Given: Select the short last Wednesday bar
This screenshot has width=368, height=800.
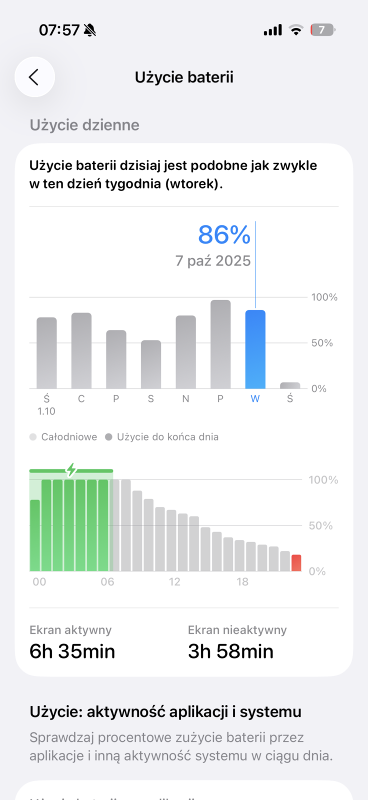Looking at the screenshot, I should coord(290,385).
